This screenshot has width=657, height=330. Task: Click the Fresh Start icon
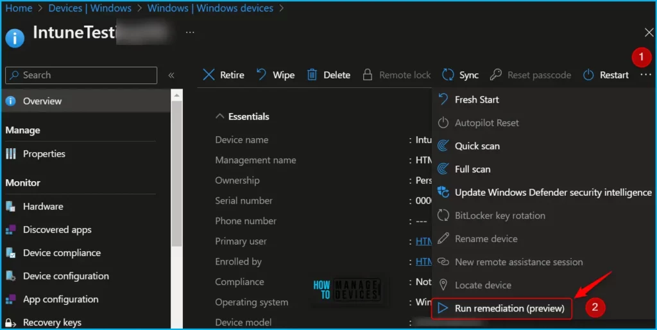coord(443,100)
